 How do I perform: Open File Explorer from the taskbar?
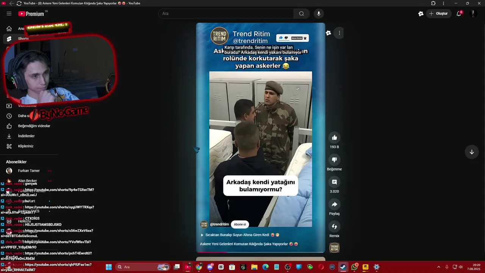point(254,267)
